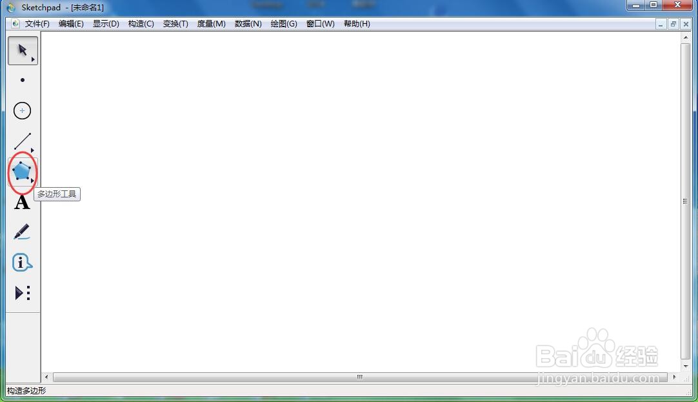Select the Compass circle tool
Viewport: 698px width, 402px height.
(x=23, y=110)
